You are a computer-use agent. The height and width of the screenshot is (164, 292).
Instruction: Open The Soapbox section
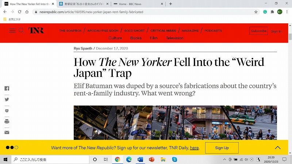[x=70, y=31]
